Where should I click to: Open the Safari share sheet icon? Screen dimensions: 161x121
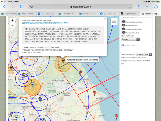coord(138,6)
